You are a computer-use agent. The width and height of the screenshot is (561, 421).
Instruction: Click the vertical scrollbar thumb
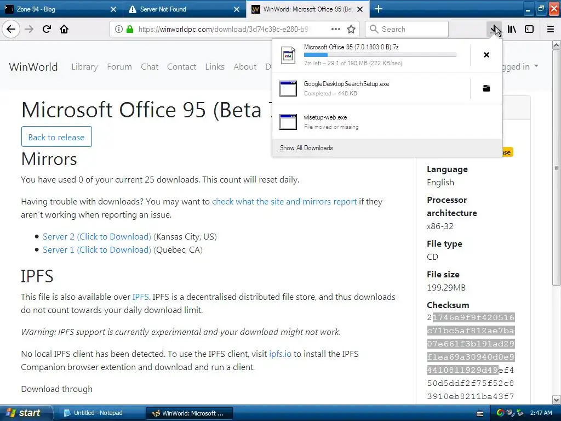click(557, 168)
